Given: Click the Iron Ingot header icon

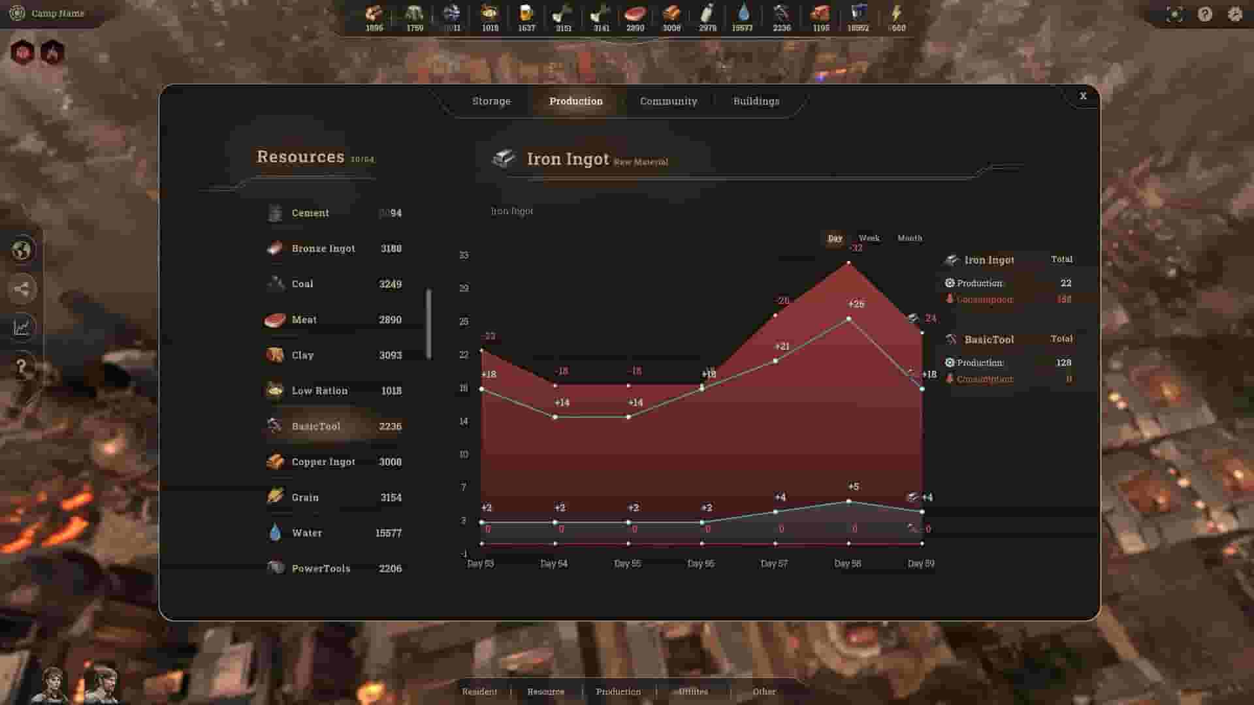Looking at the screenshot, I should point(504,159).
